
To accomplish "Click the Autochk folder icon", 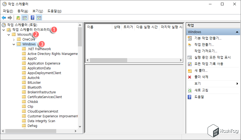I will click(24, 78).
